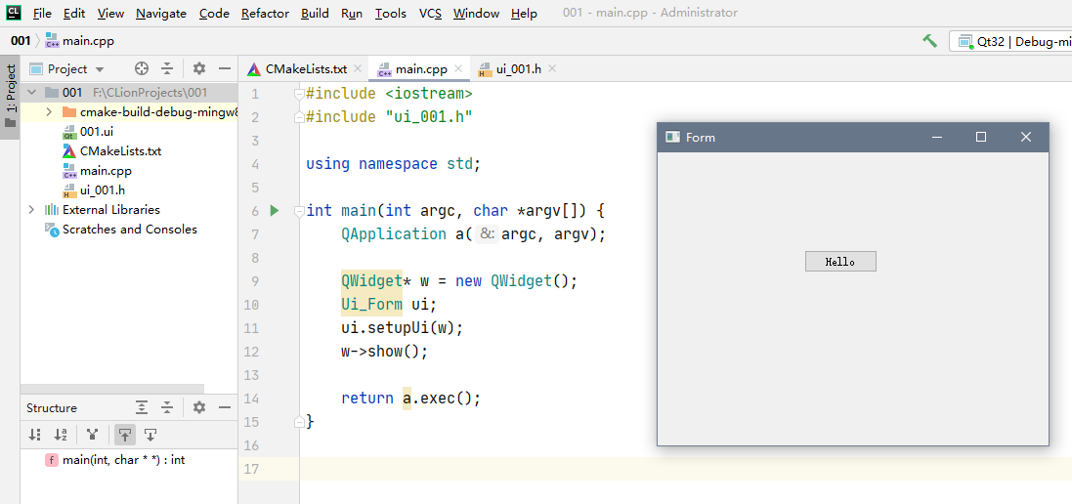The height and width of the screenshot is (504, 1072).
Task: Expand the External Libraries node
Action: (31, 210)
